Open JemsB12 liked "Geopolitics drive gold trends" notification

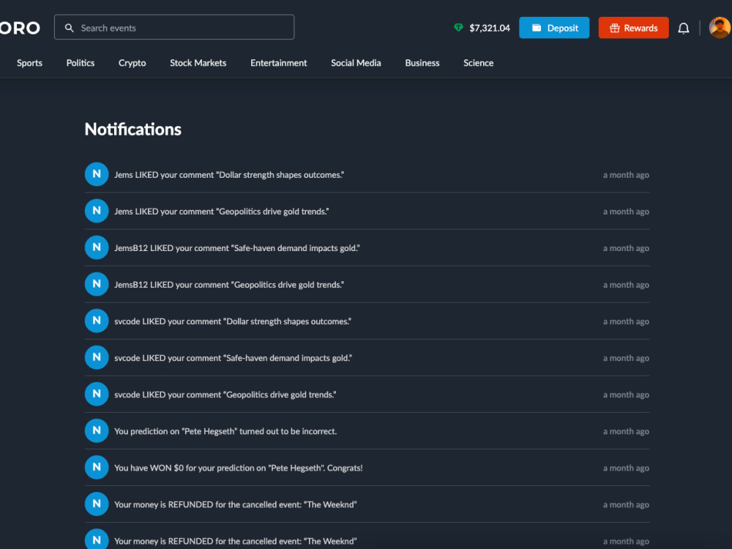(x=367, y=284)
